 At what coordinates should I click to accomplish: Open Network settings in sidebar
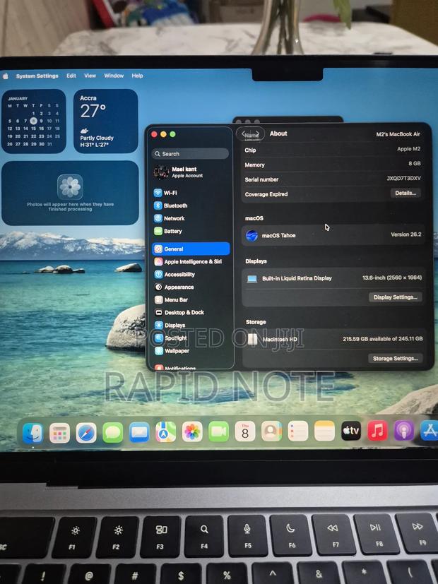coord(191,218)
